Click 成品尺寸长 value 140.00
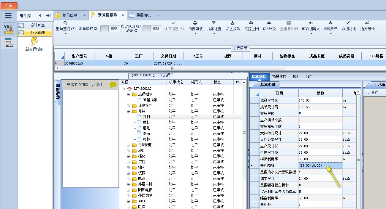 coord(320,100)
